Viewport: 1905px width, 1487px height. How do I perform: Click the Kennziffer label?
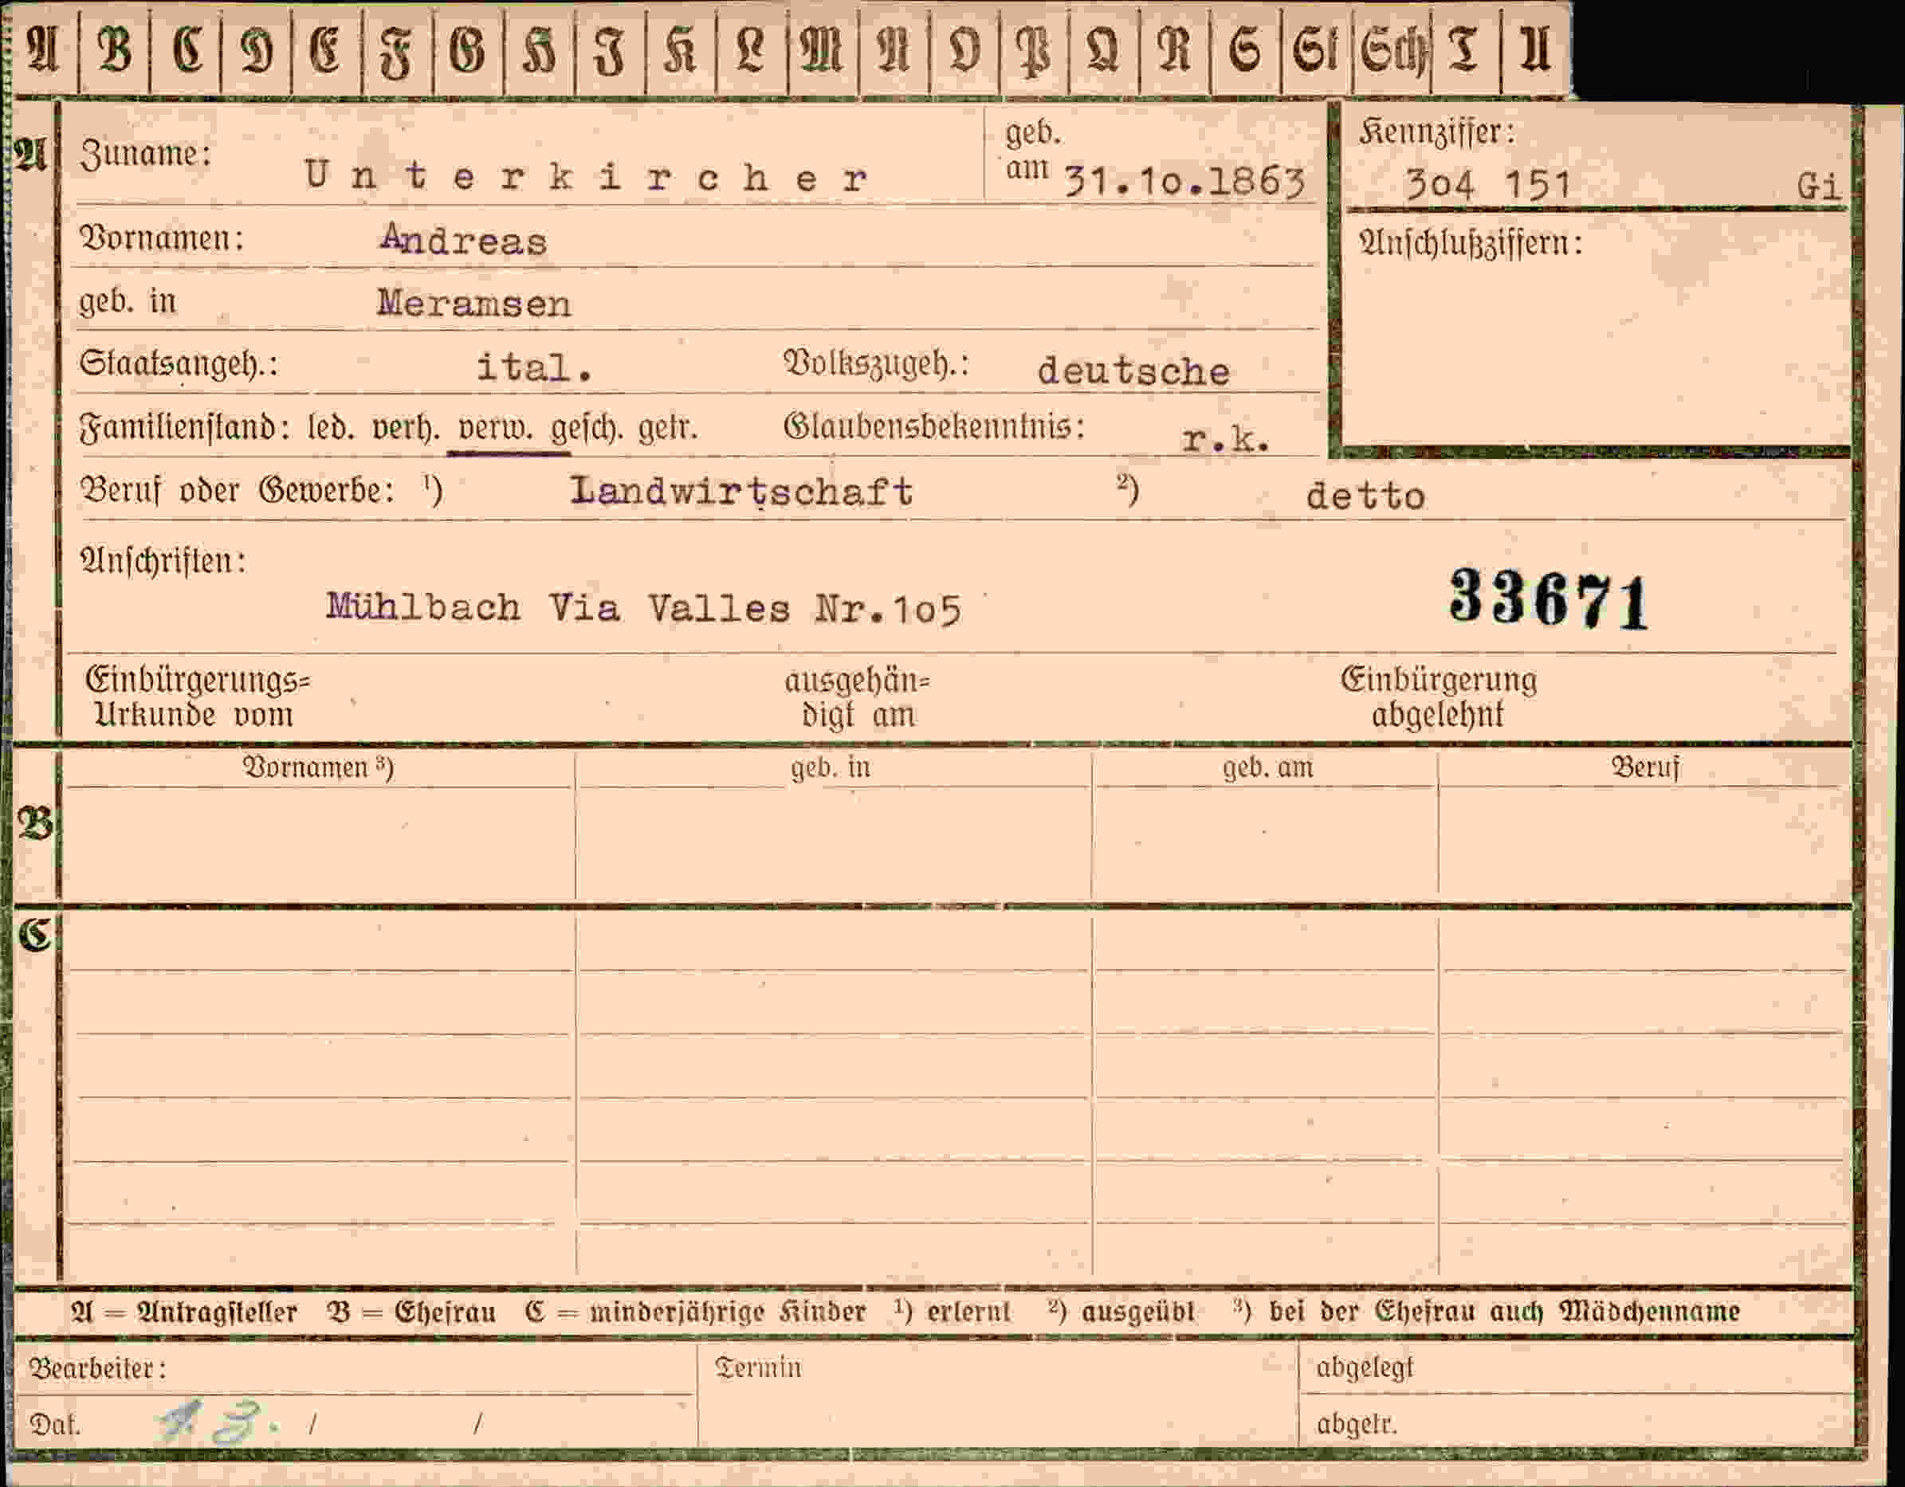coord(1436,132)
